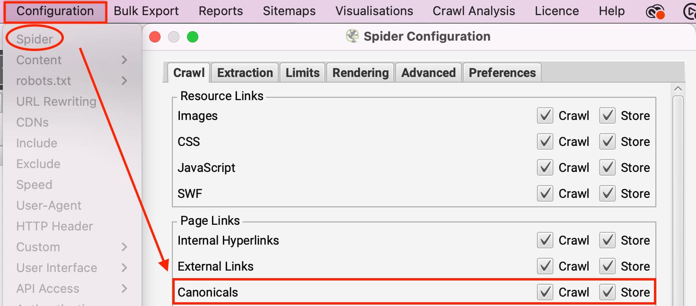Click the scroll up arrow of the Crawl panel
The image size is (696, 306).
678,89
